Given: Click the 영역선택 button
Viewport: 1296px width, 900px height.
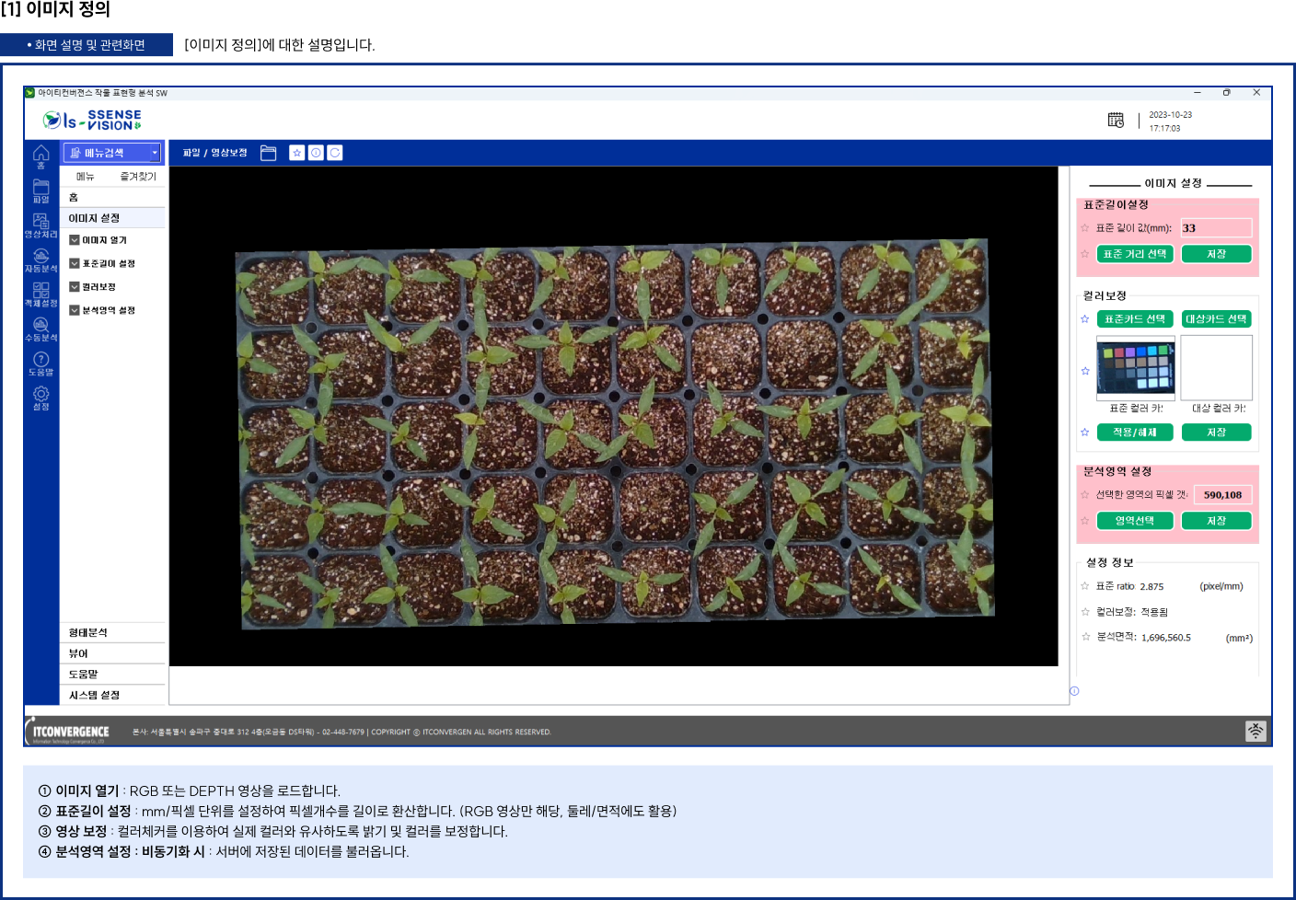Looking at the screenshot, I should point(1134,521).
